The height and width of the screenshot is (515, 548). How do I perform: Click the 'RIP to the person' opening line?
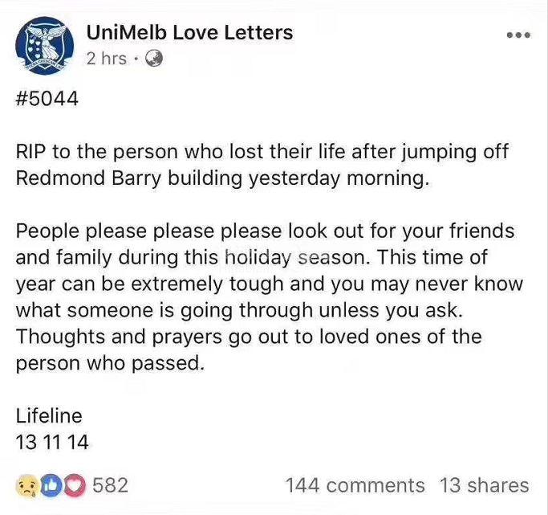(x=262, y=152)
